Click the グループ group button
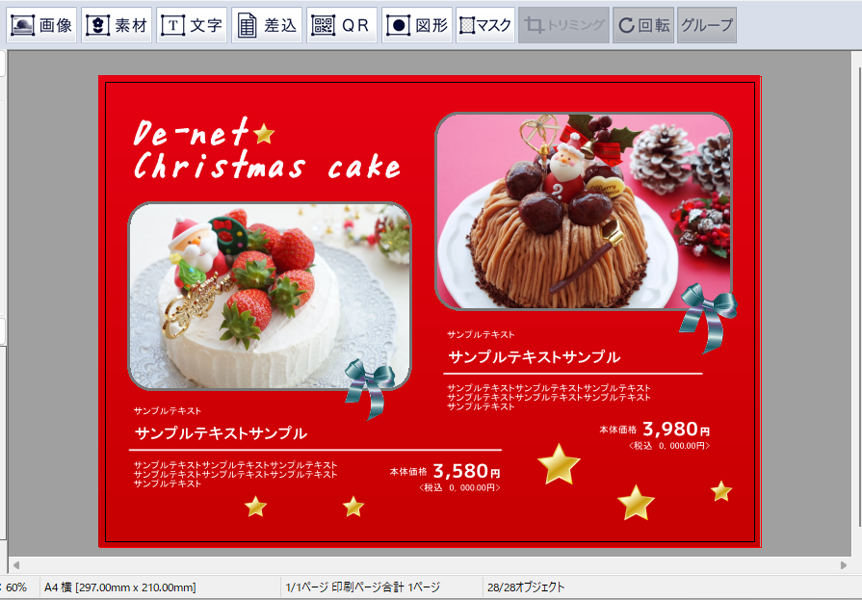 (x=706, y=26)
